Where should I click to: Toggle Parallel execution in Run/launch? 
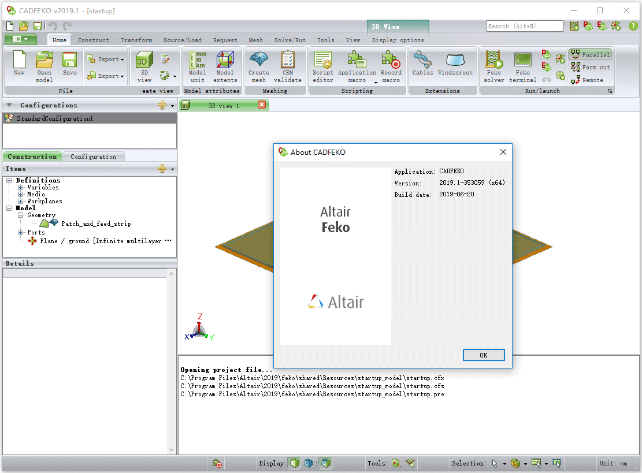click(590, 54)
